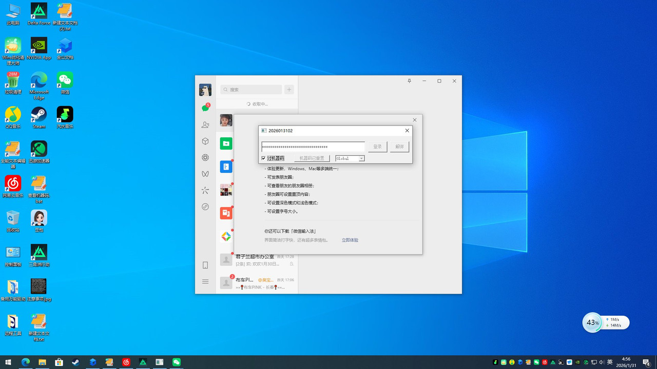Open WeChat Channels butterfly icon
The width and height of the screenshot is (657, 369).
pyautogui.click(x=205, y=174)
